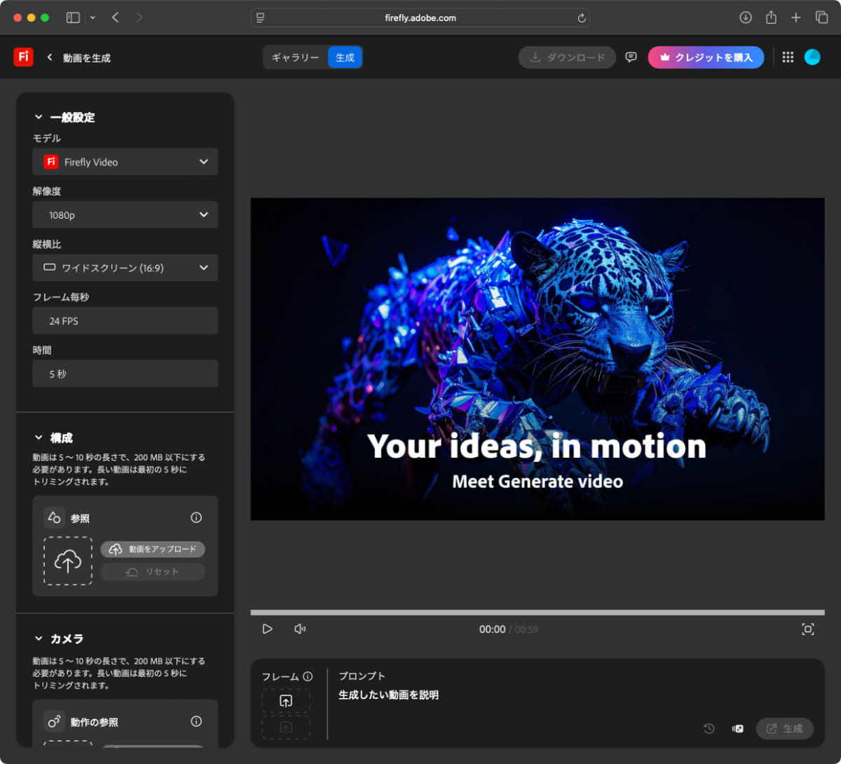
Task: Click the frame upload icon next to プロンプト
Action: pyautogui.click(x=287, y=700)
